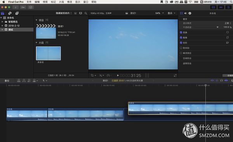Show the libraries sidebar
This screenshot has width=233, height=142.
[x=3, y=13]
